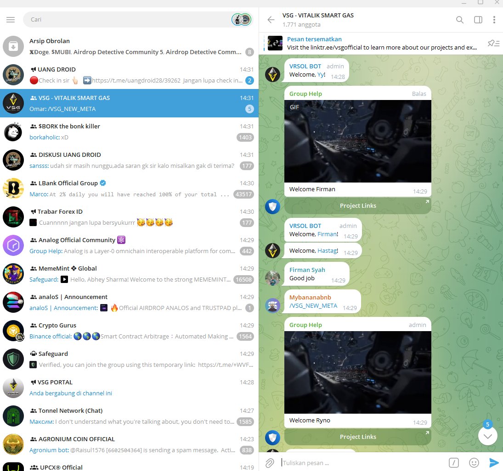
Task: Go back using the arrow in chat header
Action: pyautogui.click(x=271, y=20)
